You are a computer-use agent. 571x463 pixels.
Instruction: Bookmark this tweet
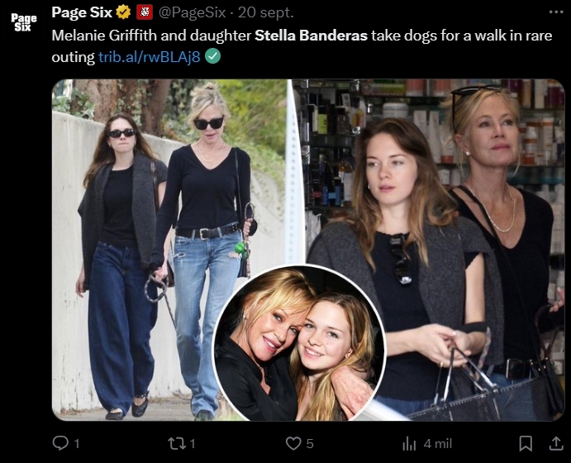[526, 443]
